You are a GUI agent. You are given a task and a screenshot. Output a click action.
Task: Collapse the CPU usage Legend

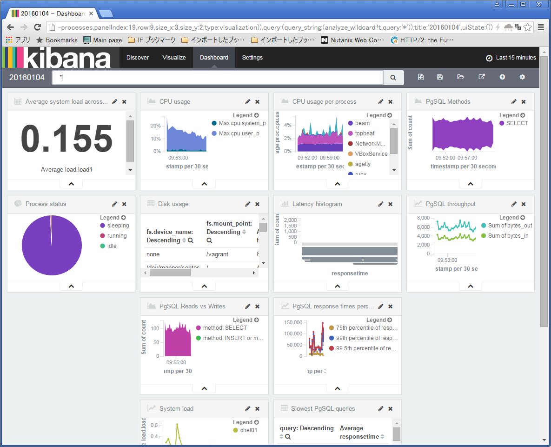(x=246, y=115)
